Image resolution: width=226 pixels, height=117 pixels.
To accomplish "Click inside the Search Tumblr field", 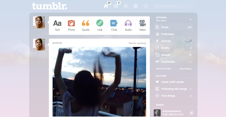I will click(x=174, y=6).
